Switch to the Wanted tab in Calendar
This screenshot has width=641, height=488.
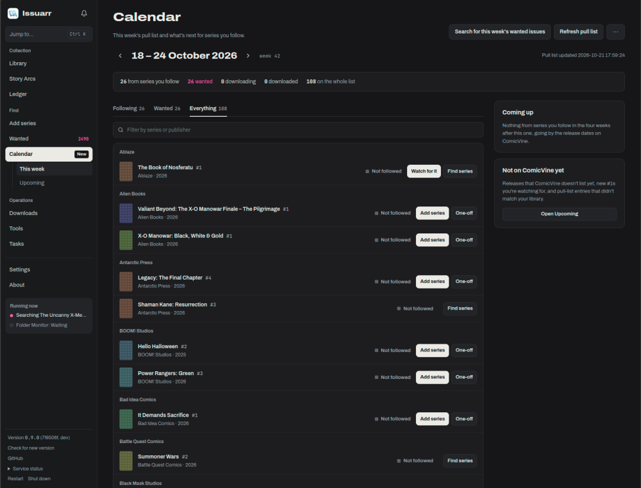(167, 108)
